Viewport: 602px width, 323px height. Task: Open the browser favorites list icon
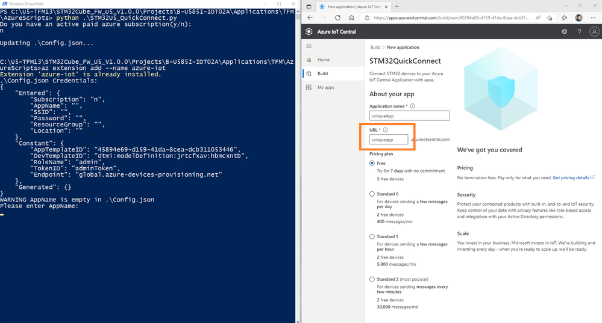(x=565, y=17)
